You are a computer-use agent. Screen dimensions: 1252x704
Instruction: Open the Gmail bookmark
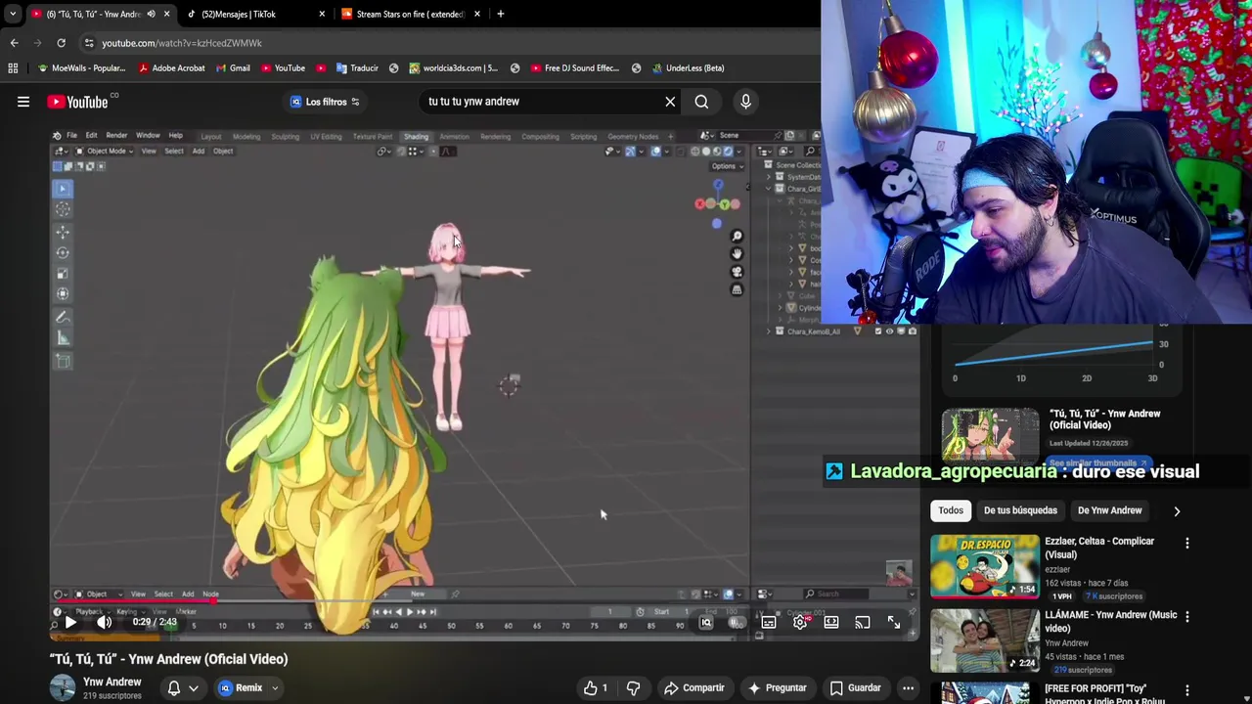232,68
